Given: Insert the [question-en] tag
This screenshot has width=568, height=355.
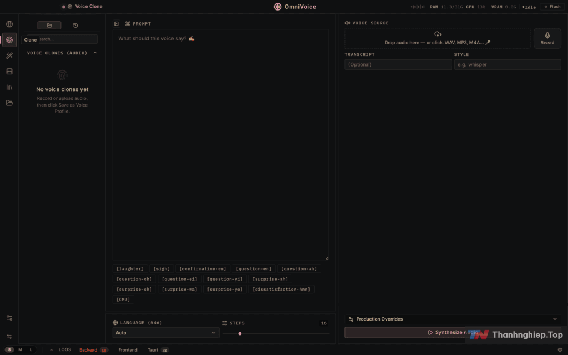Looking at the screenshot, I should [x=253, y=269].
